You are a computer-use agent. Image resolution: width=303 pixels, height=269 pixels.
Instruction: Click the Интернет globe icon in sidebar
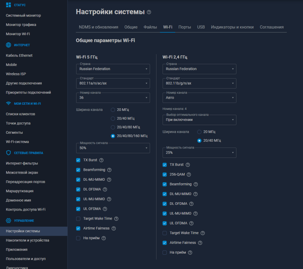(x=9, y=45)
